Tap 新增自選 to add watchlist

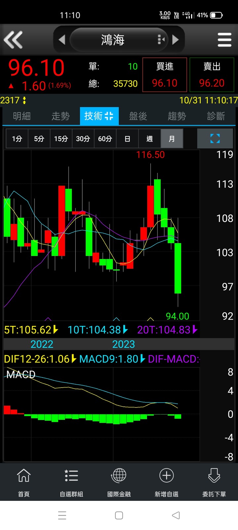pos(167,482)
